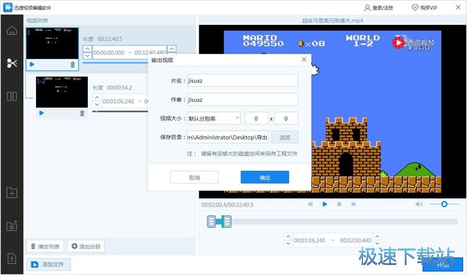467x275 pixels.
Task: Click the download document icon in sidebar
Action: pyautogui.click(x=12, y=258)
